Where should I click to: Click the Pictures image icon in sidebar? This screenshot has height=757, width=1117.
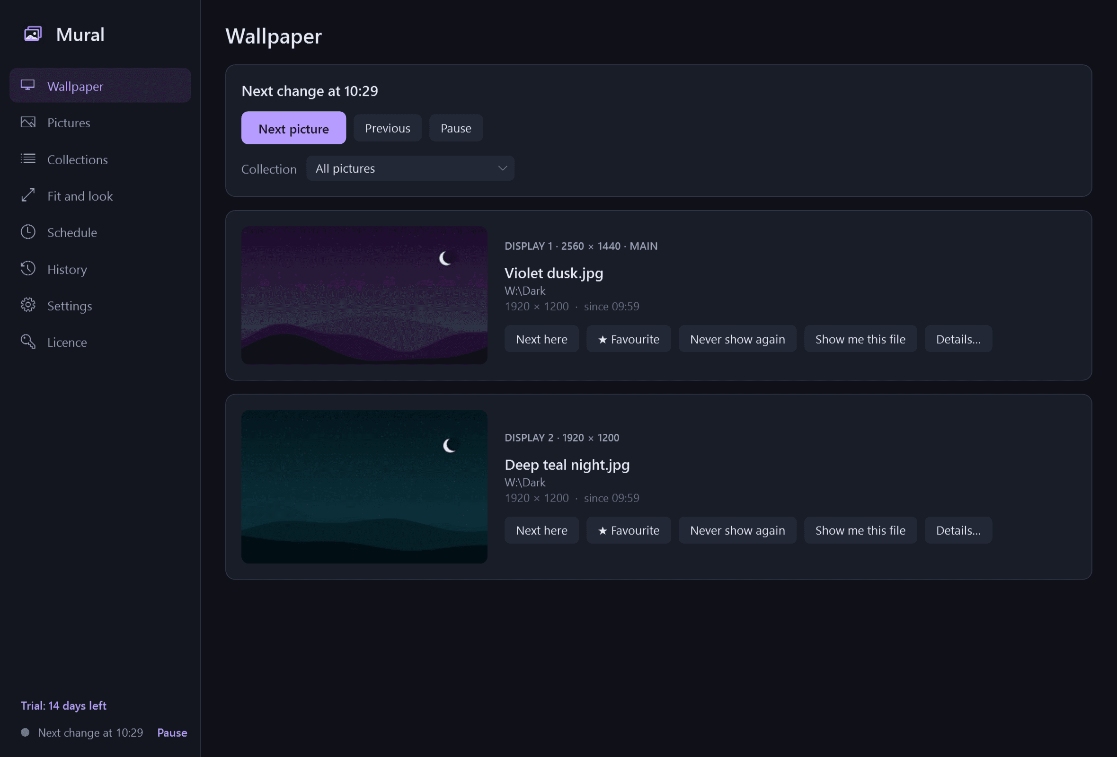[x=28, y=122]
